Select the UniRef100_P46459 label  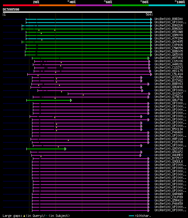(169, 204)
